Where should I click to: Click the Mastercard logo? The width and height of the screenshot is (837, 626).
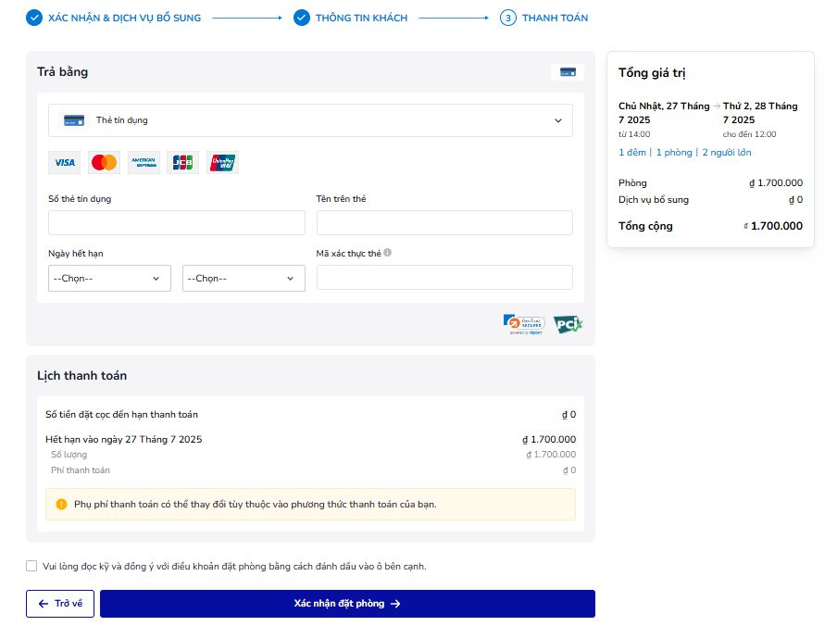pyautogui.click(x=105, y=163)
